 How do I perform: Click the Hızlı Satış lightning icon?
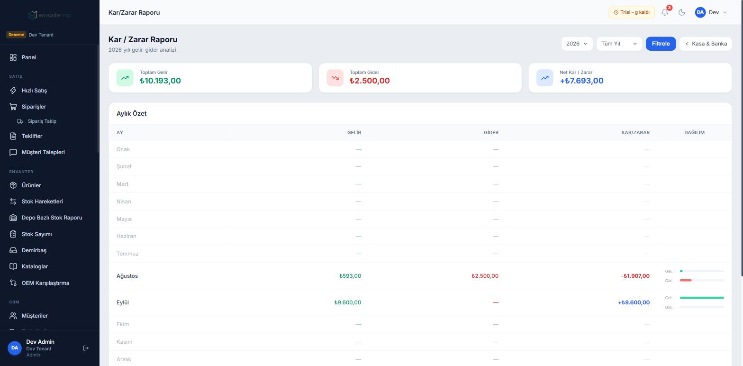(x=13, y=91)
